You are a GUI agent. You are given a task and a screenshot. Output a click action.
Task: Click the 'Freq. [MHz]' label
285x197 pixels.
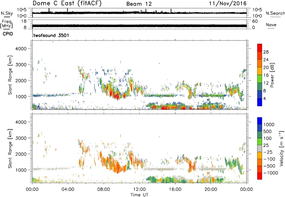pyautogui.click(x=6, y=24)
